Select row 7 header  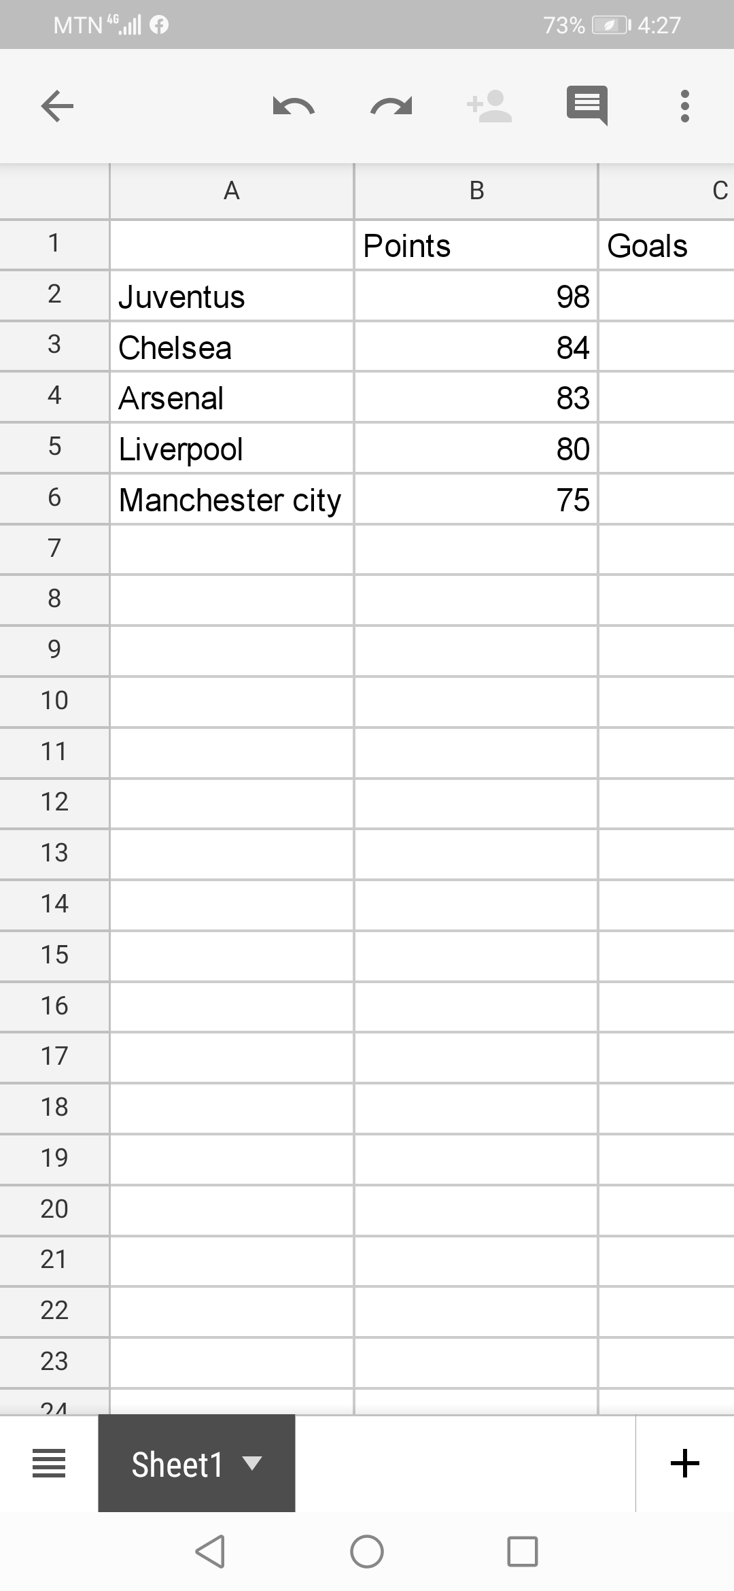click(54, 548)
